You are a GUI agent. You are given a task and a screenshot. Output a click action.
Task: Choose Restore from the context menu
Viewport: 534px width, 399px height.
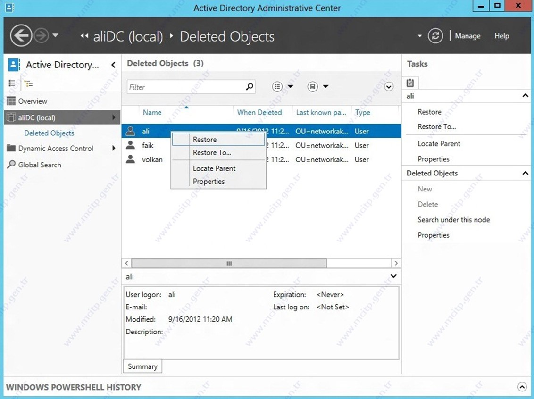click(218, 140)
